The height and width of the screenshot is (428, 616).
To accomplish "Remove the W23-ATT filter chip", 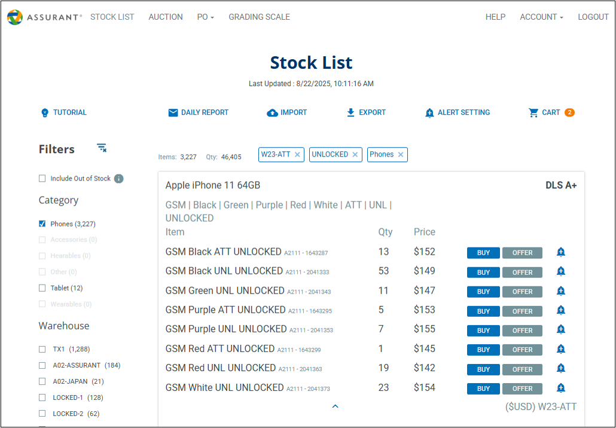I will tap(298, 154).
